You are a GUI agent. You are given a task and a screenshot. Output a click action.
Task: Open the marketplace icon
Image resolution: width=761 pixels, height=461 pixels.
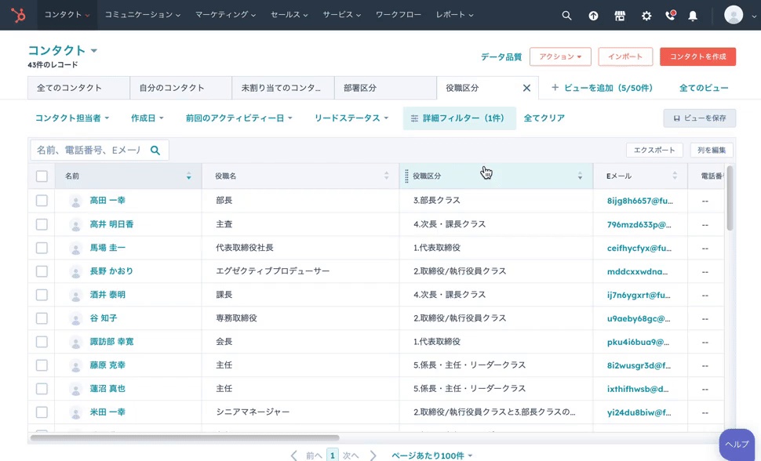tap(620, 16)
